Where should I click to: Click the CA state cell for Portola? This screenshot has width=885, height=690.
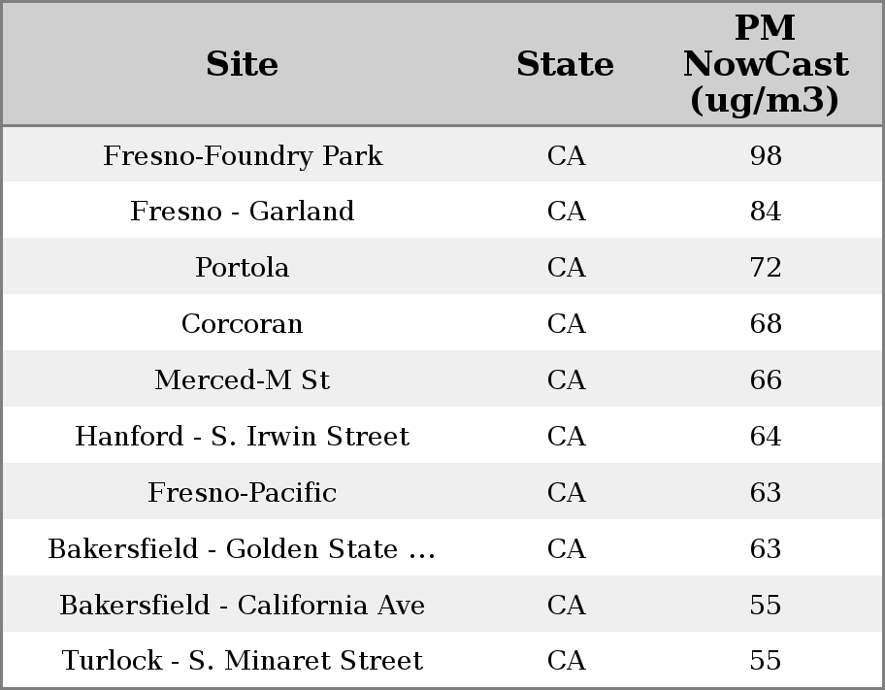click(566, 268)
